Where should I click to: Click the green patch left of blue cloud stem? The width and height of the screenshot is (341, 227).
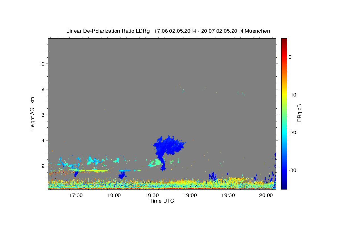point(155,163)
